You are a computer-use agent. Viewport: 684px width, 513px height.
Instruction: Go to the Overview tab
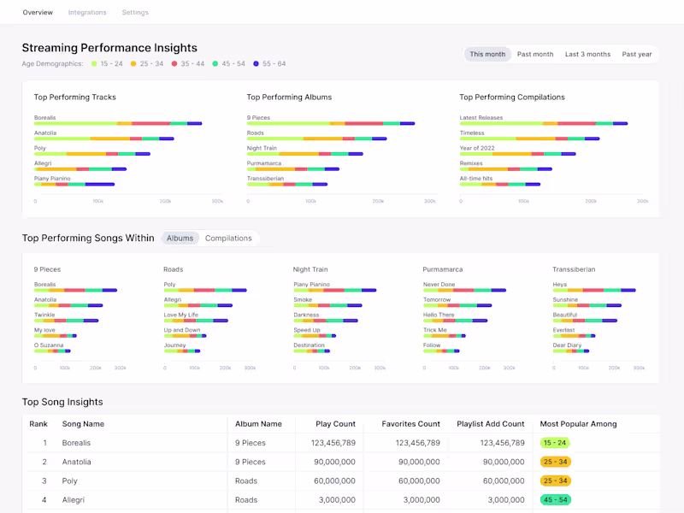click(38, 13)
